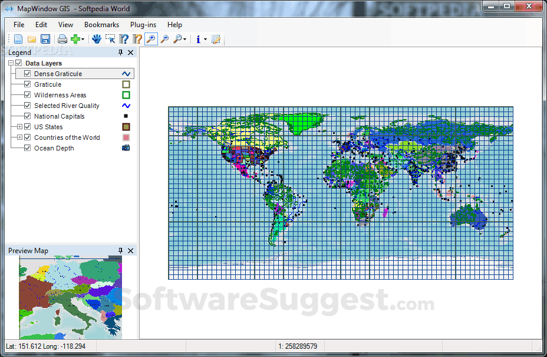
Task: Expand the Countries of the World layer
Action: [19, 137]
